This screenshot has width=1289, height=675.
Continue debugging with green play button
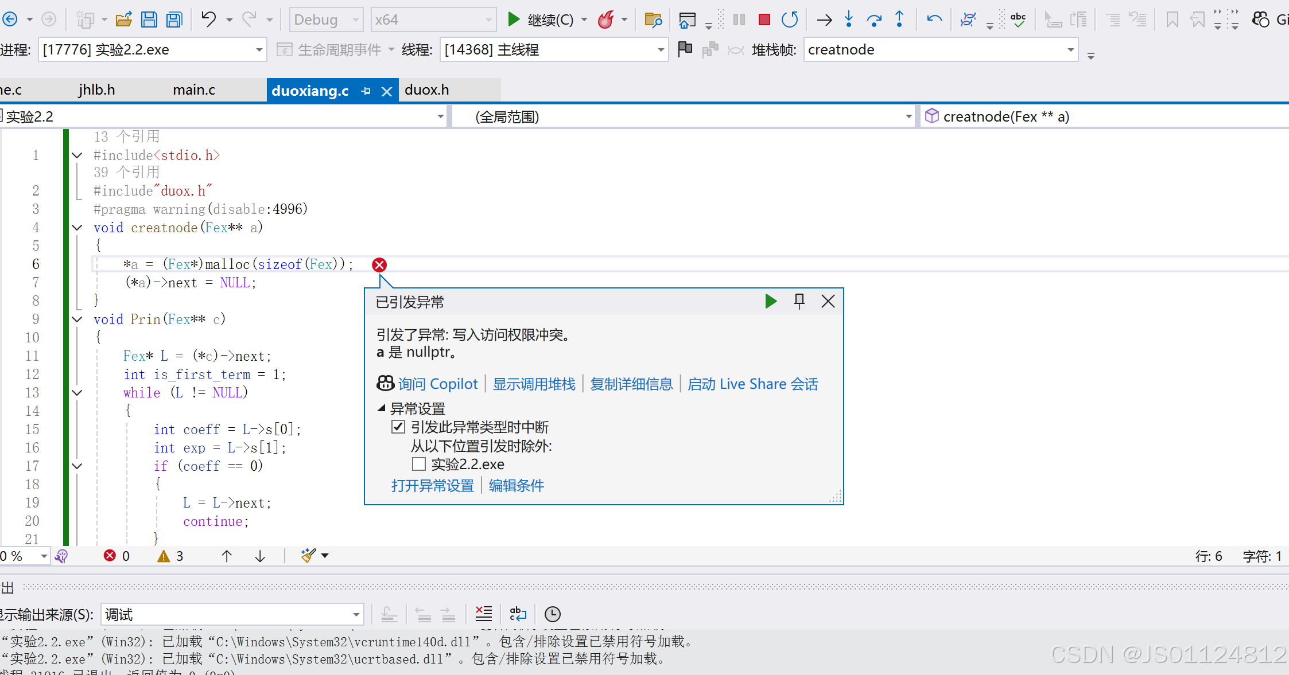click(514, 19)
